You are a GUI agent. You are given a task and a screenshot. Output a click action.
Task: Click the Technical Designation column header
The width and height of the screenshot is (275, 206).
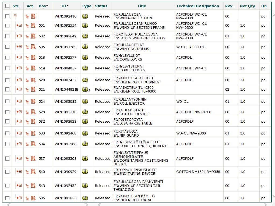pos(198,6)
